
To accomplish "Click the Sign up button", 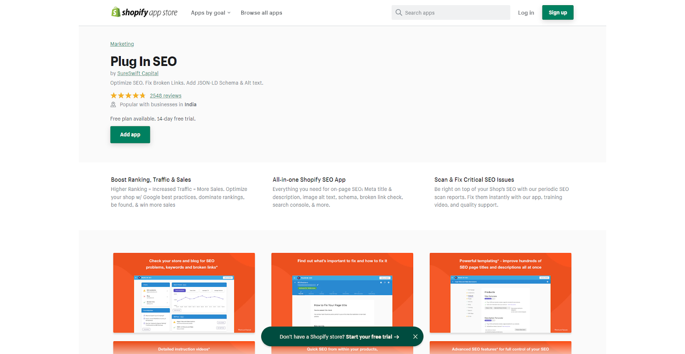I will coord(558,12).
